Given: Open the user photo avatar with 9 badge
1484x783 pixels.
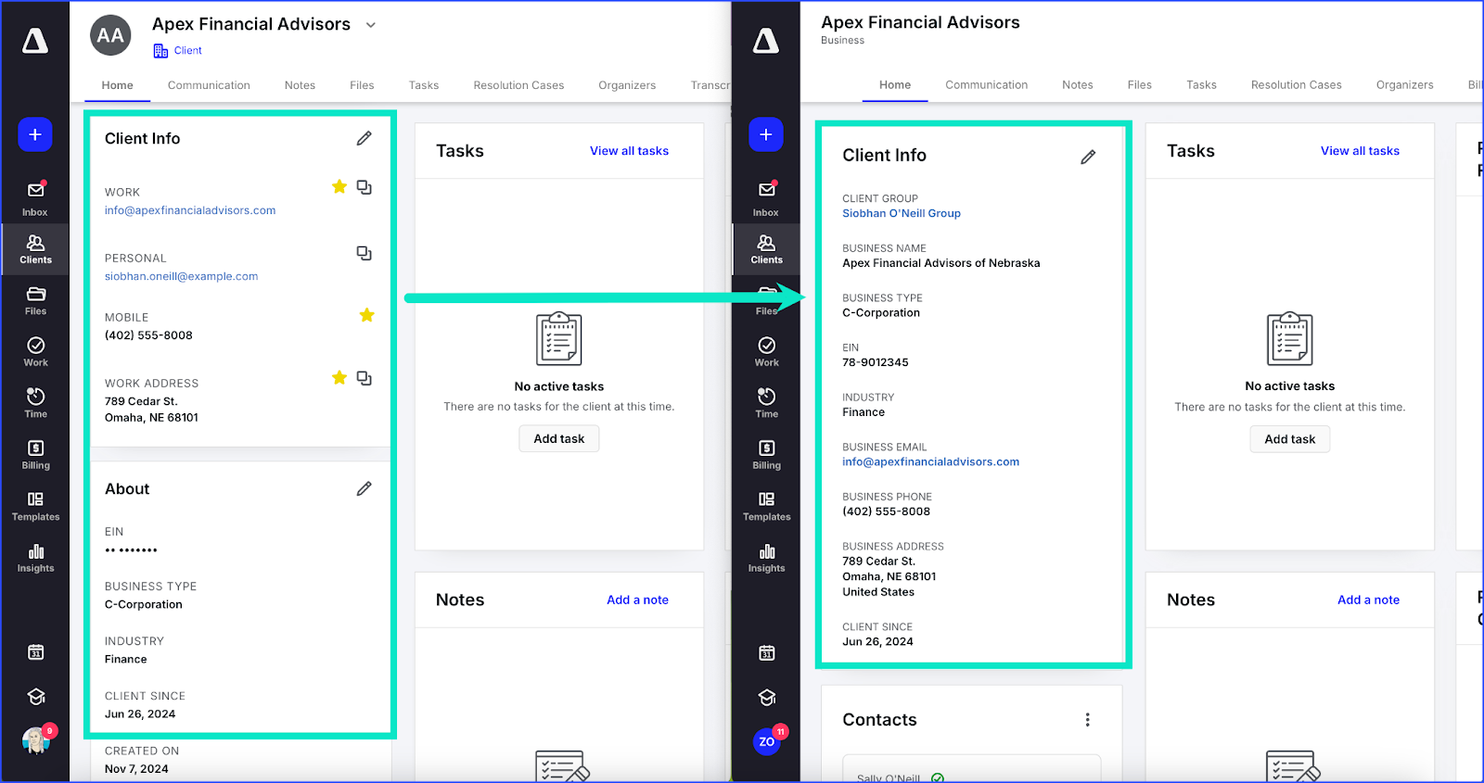Looking at the screenshot, I should click(36, 739).
